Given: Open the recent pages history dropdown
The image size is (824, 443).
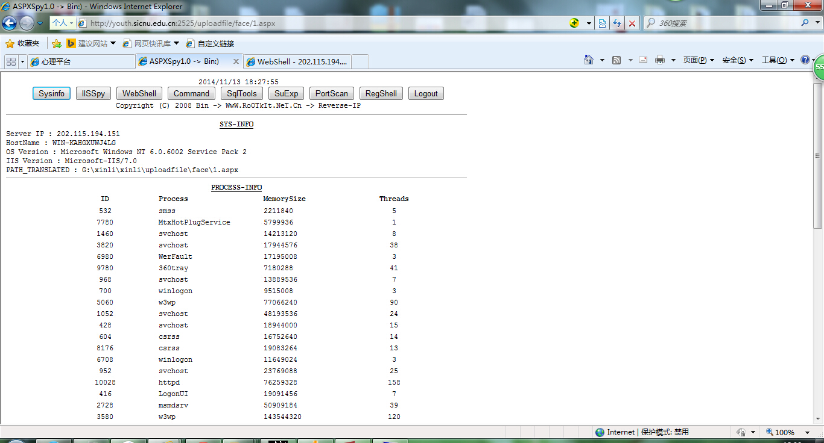Looking at the screenshot, I should [40, 23].
